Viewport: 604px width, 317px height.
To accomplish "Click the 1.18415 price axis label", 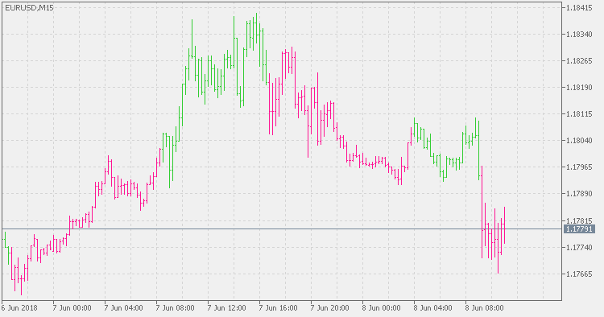I will tap(579, 8).
